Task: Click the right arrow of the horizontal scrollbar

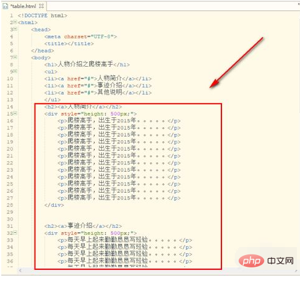Action: click(296, 271)
